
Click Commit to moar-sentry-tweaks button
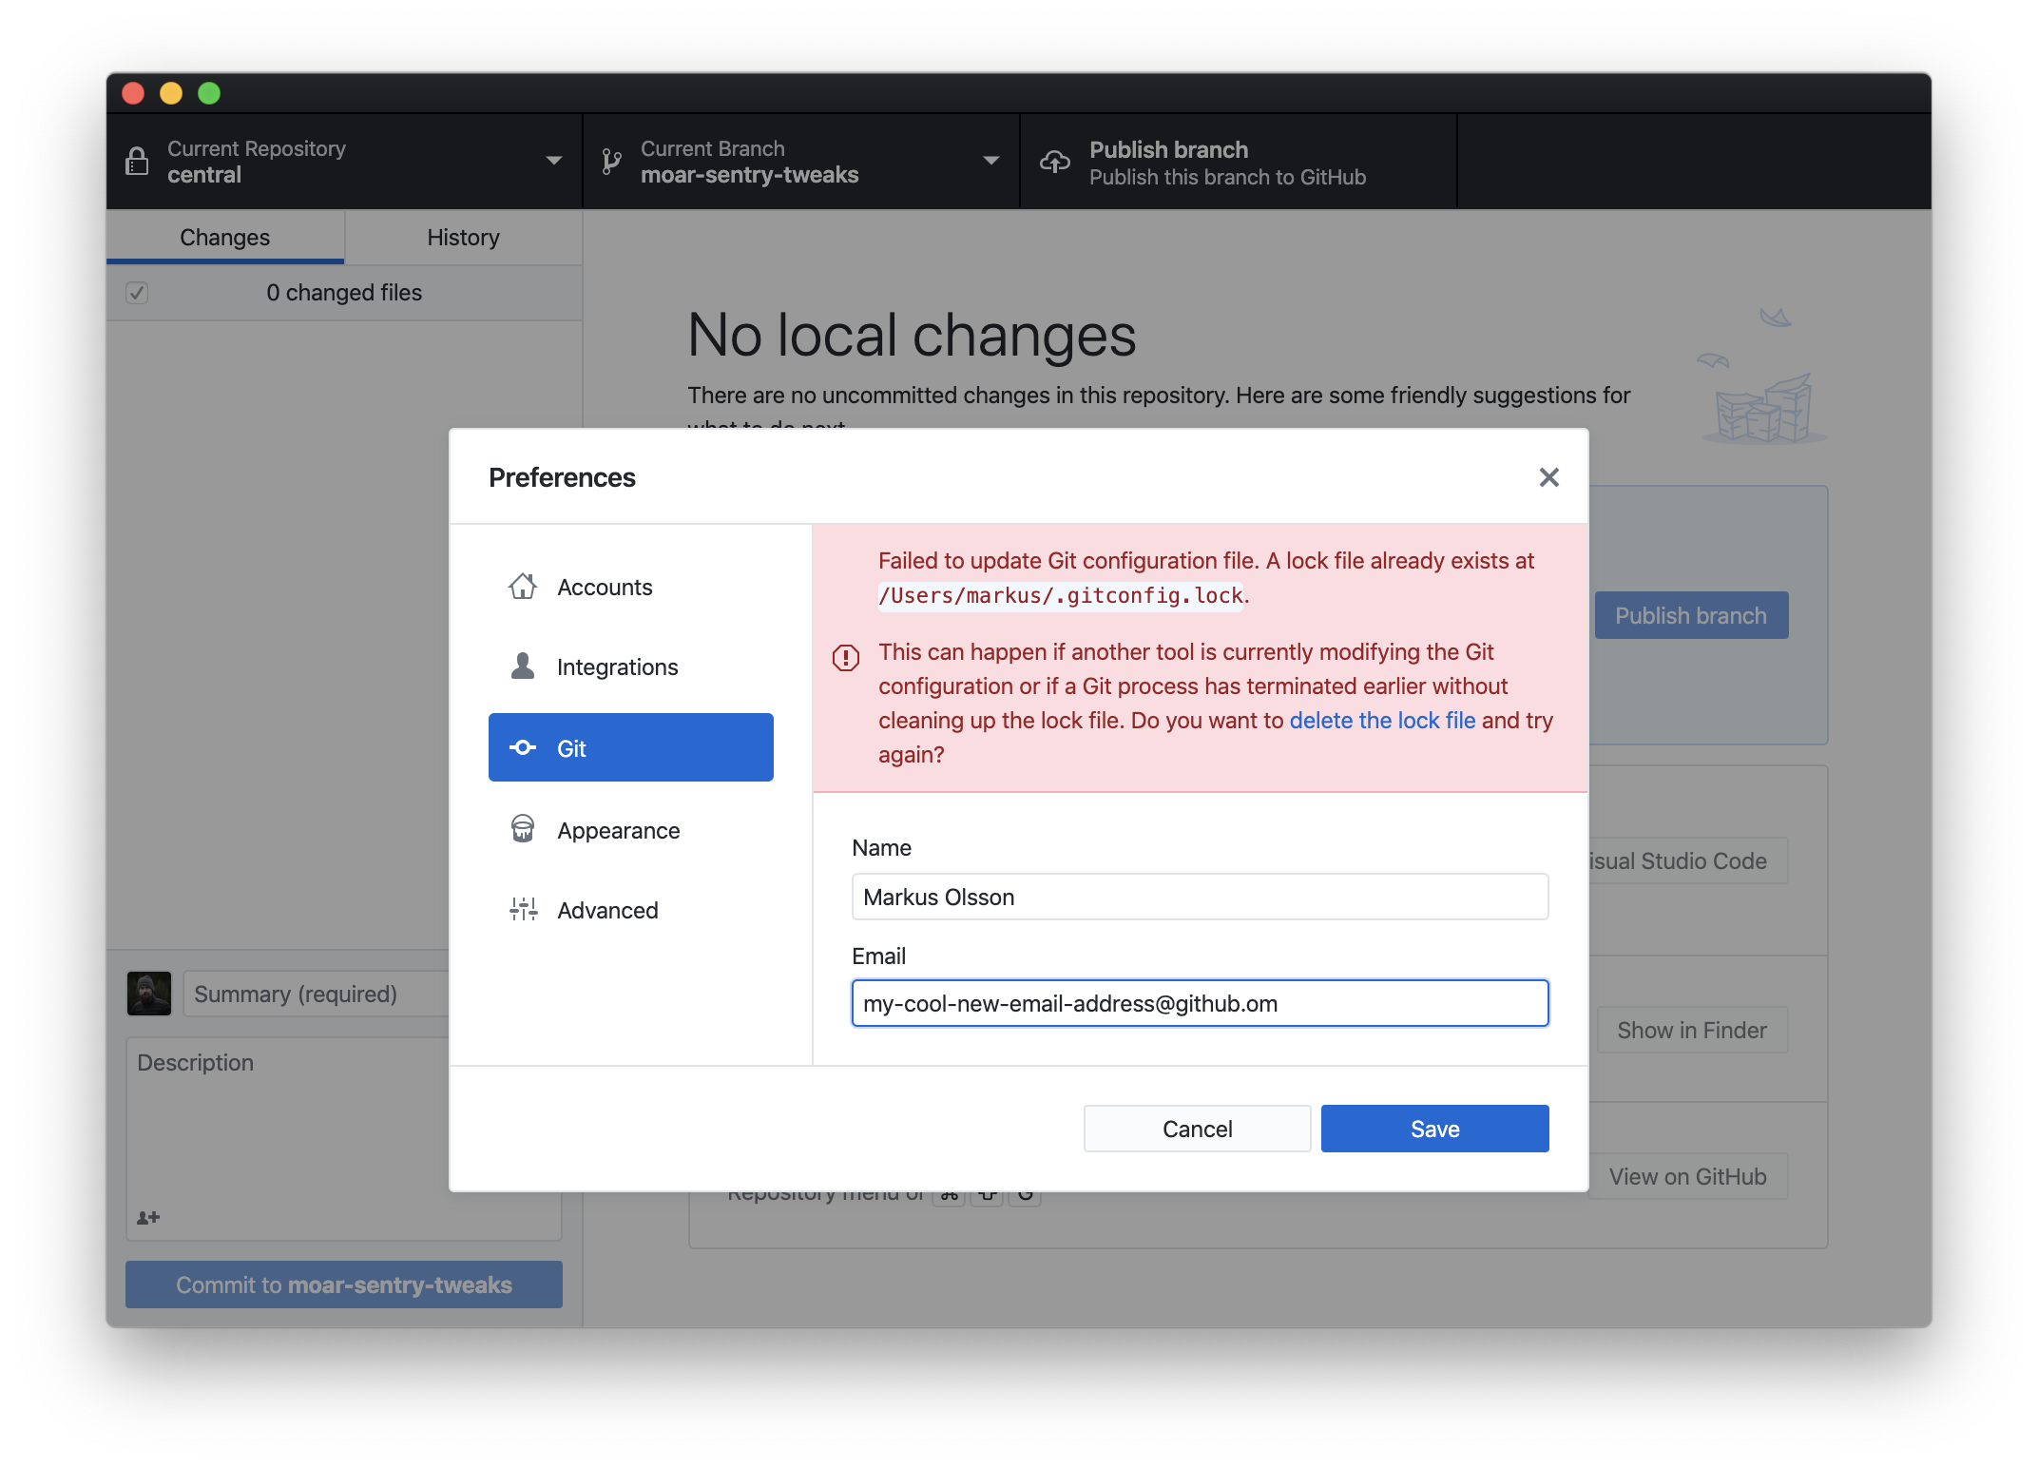click(344, 1284)
